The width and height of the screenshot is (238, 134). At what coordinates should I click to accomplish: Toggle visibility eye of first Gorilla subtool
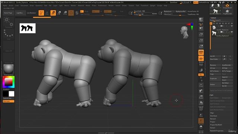tap(232, 26)
